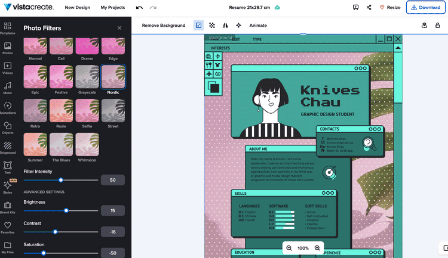Open the Objects panel in sidebar

pyautogui.click(x=8, y=128)
